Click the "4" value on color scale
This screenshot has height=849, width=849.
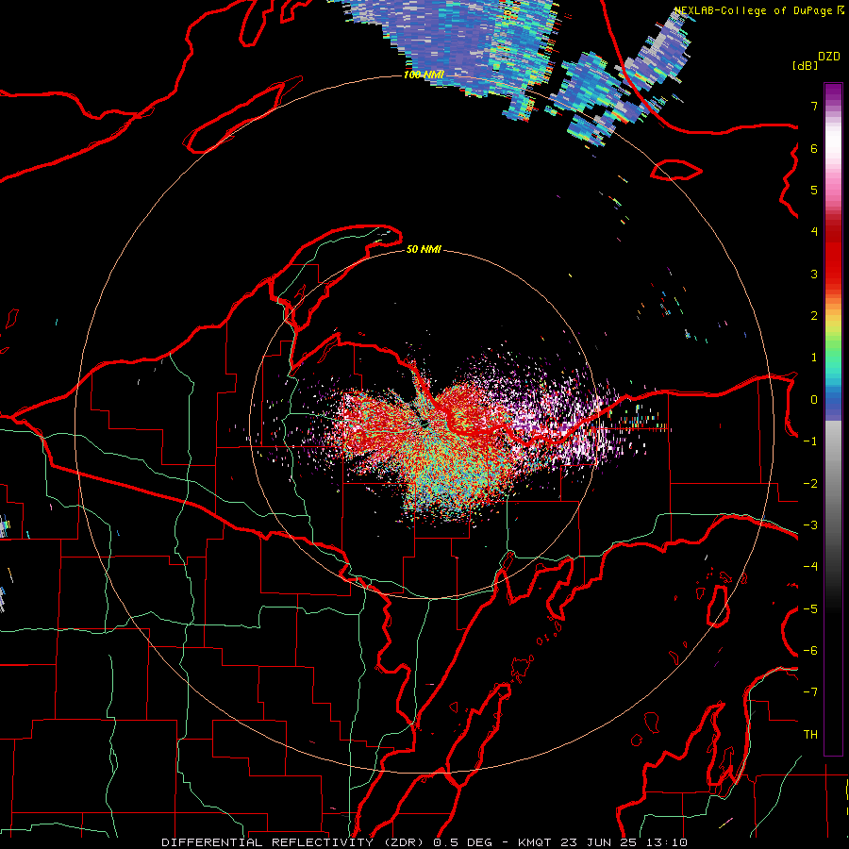[814, 232]
